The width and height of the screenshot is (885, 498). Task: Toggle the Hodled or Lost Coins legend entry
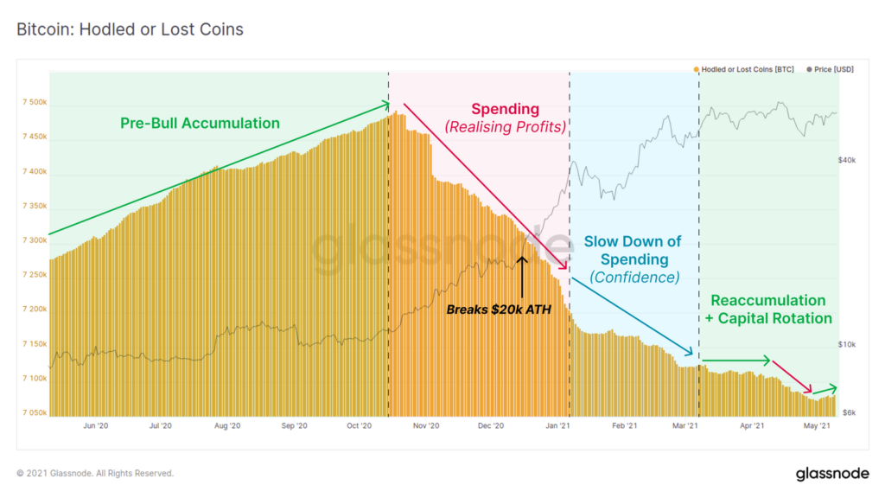743,69
